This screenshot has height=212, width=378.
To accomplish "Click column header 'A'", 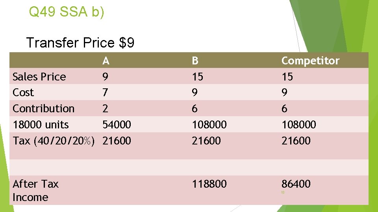I will [106, 60].
